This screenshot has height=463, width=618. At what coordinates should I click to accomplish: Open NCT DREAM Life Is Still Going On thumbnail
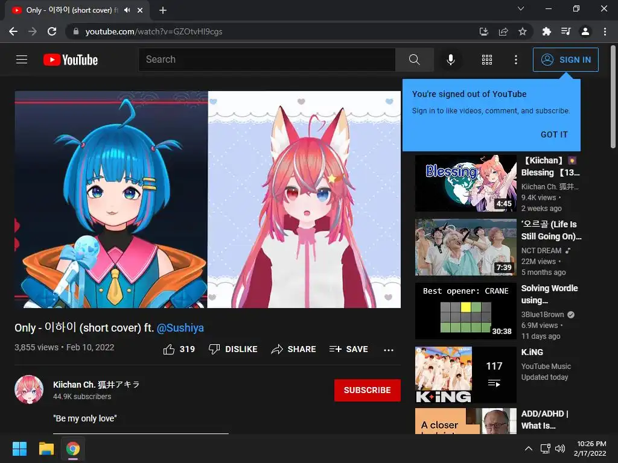pyautogui.click(x=465, y=247)
